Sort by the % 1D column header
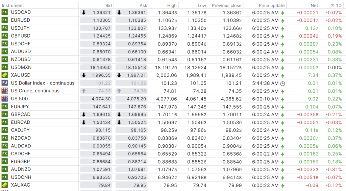346x191 pixels. tap(336, 5)
